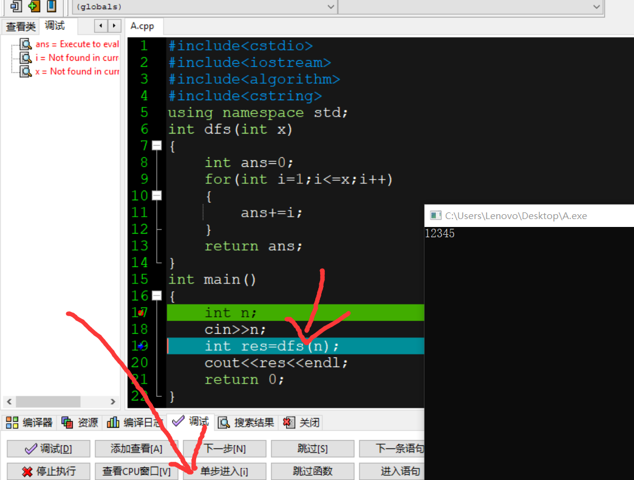The width and height of the screenshot is (634, 480).
Task: Toggle the current-line marker on line 19
Action: [140, 346]
